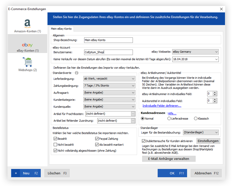
Task: Open the eBay Webseite dropdown
Action: [x=195, y=52]
